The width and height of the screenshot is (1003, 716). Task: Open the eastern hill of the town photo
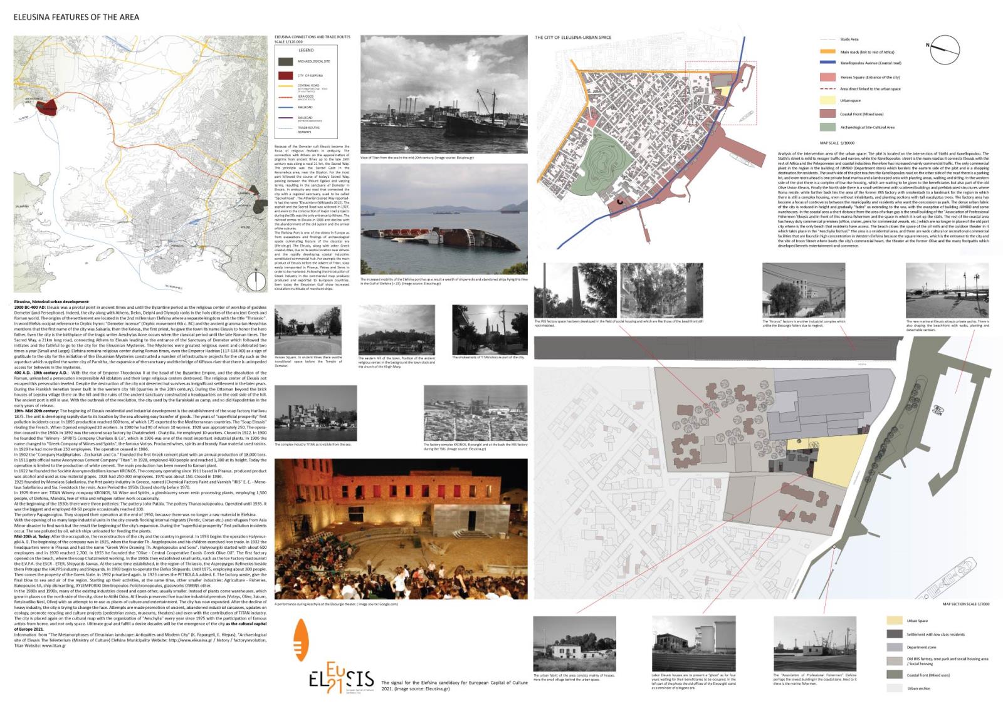coord(397,329)
